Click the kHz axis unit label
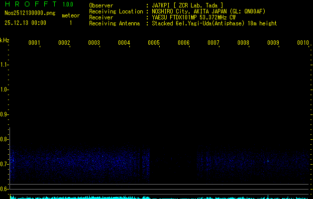 [4, 40]
